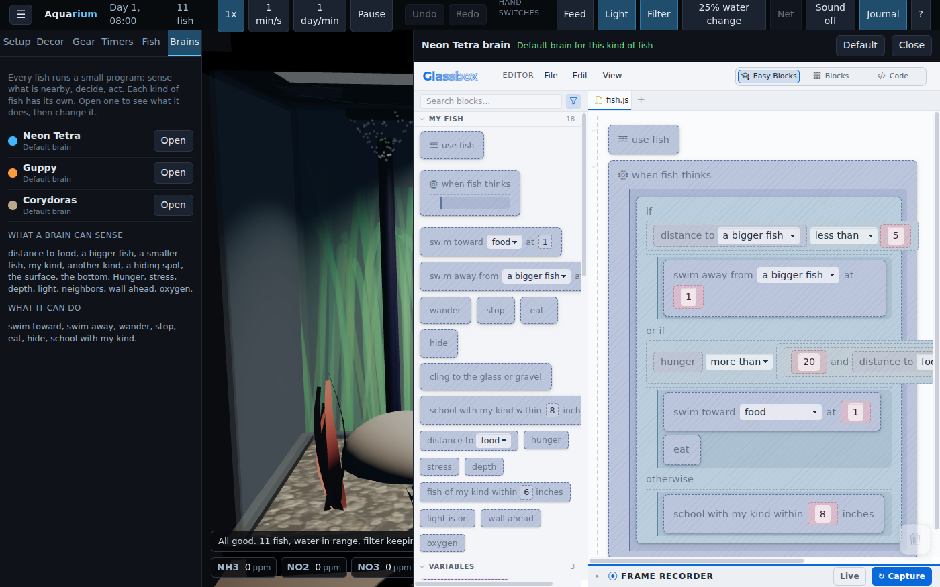Click the Glassbox logo
This screenshot has height=587, width=940.
click(450, 76)
